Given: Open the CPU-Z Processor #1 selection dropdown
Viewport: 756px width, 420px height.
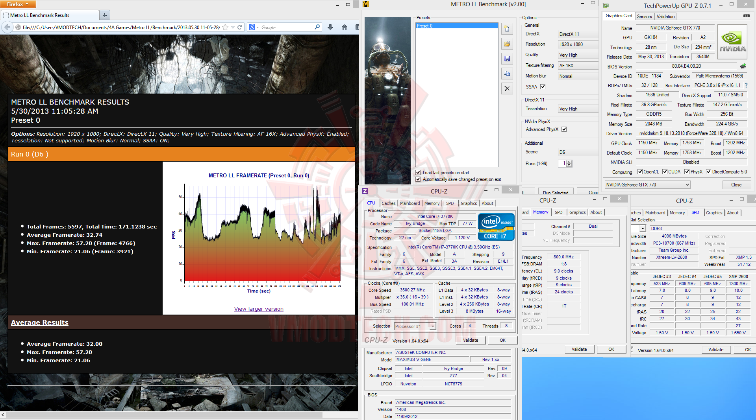Looking at the screenshot, I should 415,326.
